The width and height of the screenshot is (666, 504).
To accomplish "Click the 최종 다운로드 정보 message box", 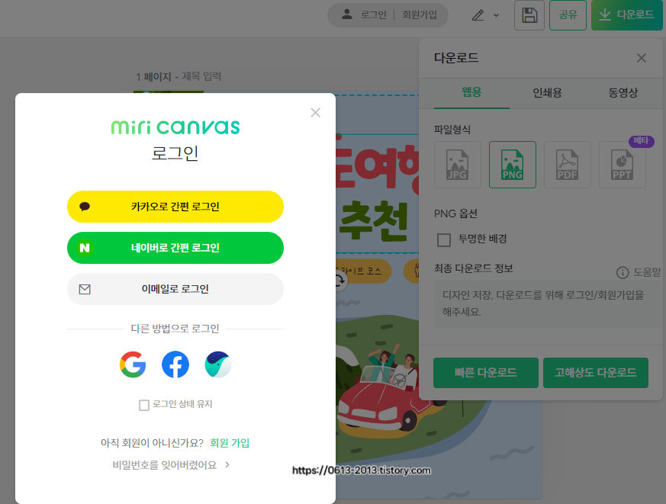I will (547, 303).
